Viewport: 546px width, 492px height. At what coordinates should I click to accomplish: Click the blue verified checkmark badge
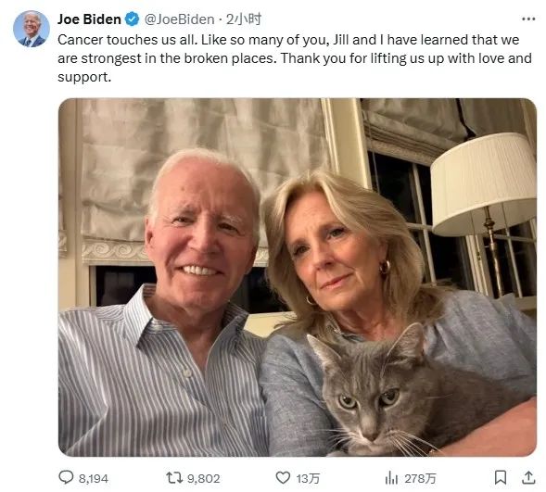click(132, 19)
